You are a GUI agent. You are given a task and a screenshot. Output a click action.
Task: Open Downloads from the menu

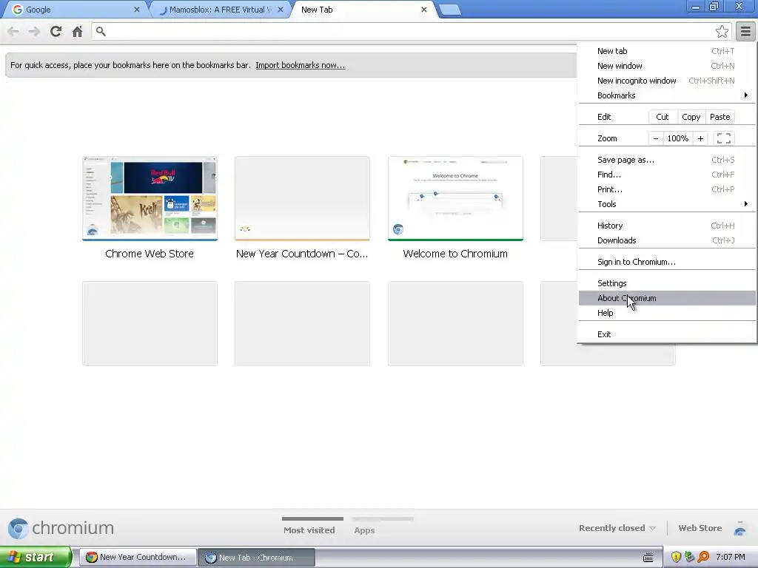pos(667,240)
